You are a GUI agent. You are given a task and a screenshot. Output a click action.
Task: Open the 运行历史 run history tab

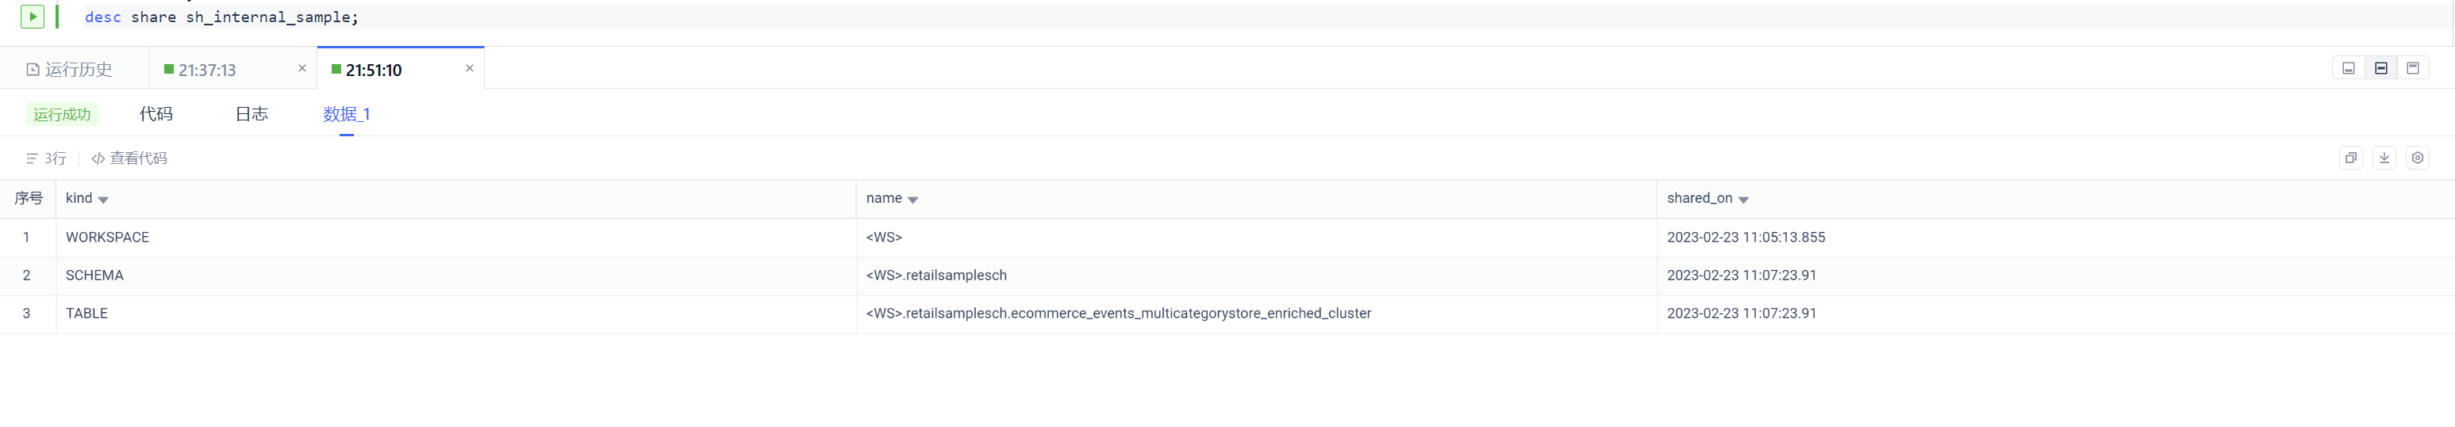(x=70, y=70)
